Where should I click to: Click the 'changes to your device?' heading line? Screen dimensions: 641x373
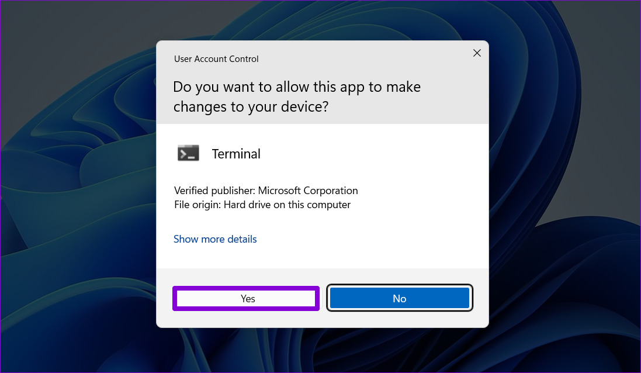251,107
